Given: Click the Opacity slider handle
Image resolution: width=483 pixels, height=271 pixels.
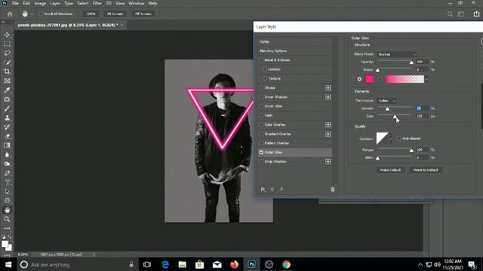Looking at the screenshot, I should [x=411, y=62].
